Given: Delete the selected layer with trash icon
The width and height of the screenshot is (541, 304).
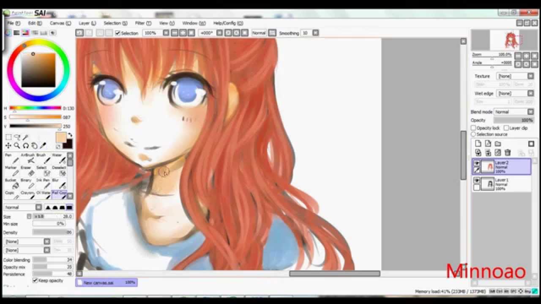Looking at the screenshot, I should click(508, 153).
